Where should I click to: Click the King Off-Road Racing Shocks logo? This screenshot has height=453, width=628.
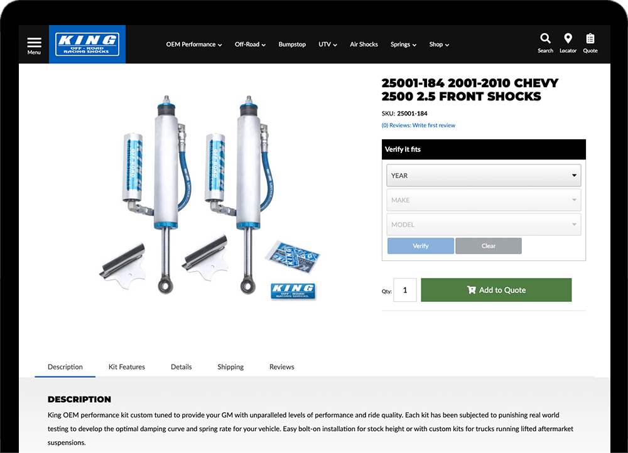(x=87, y=45)
